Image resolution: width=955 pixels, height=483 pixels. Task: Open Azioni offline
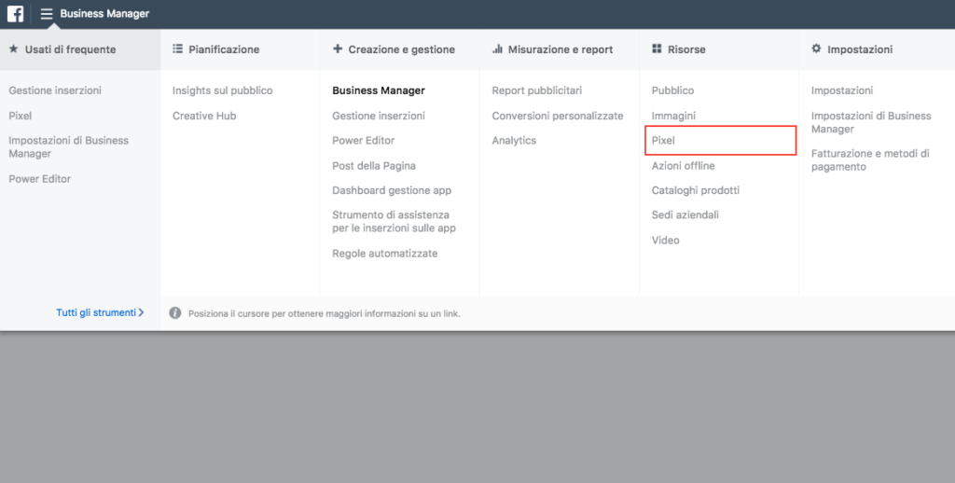click(x=683, y=166)
